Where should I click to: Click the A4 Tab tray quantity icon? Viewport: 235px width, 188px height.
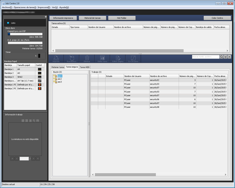(x=40, y=81)
